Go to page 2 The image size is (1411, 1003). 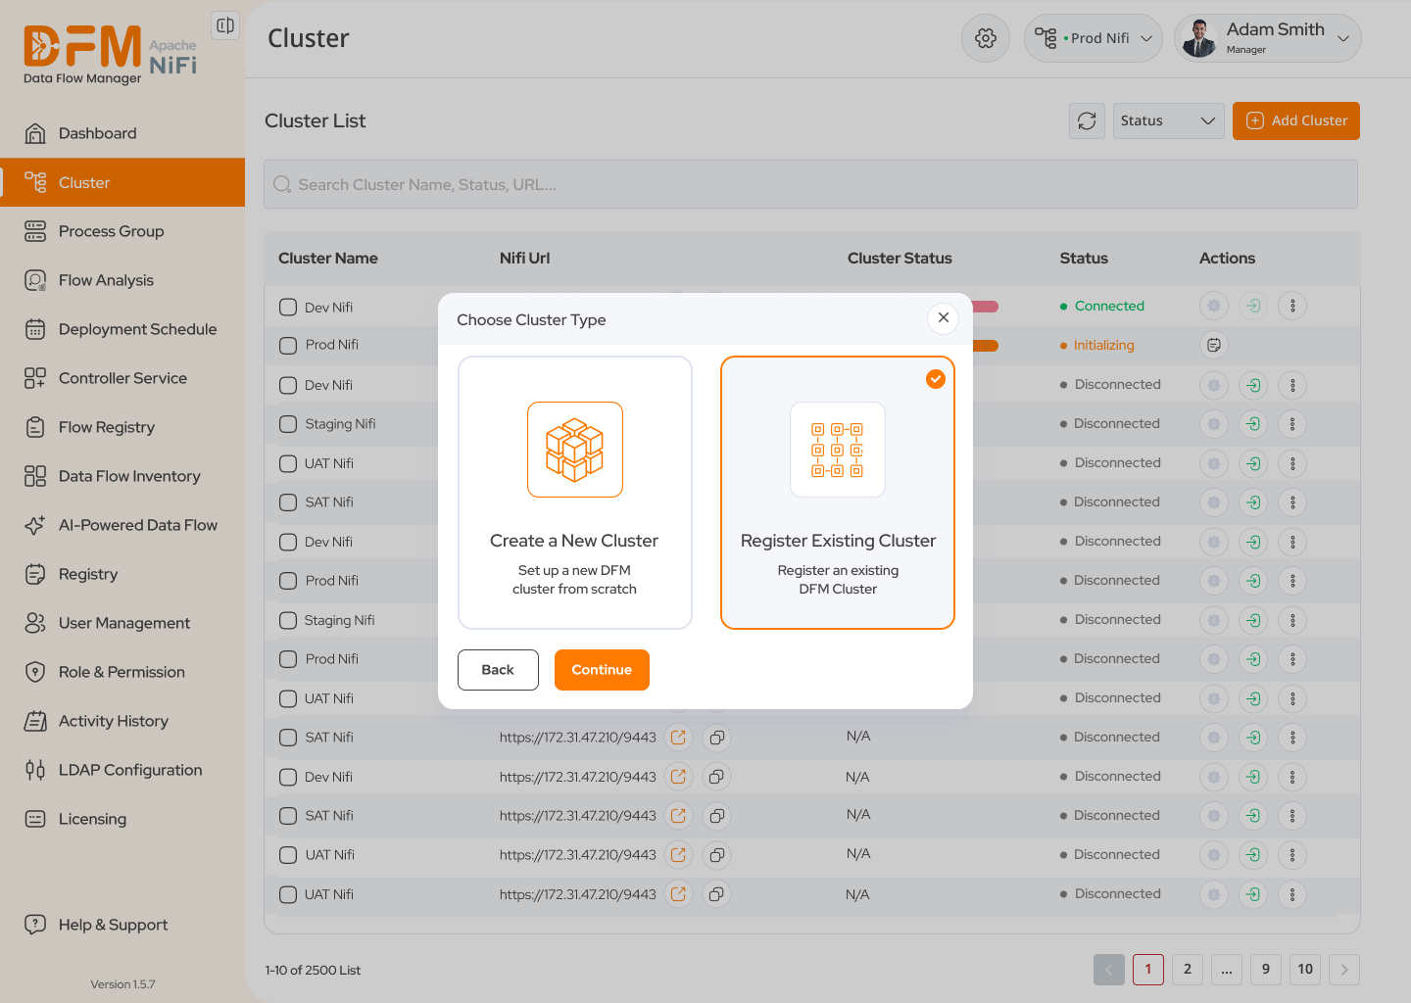(1188, 970)
